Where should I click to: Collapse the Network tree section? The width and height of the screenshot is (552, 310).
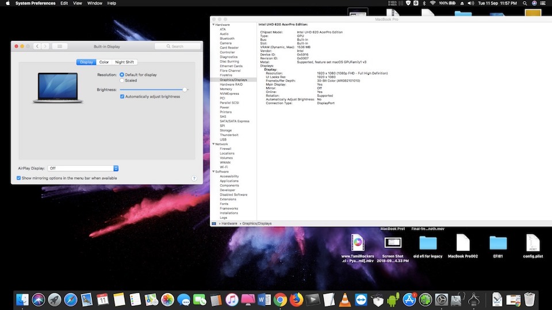214,144
